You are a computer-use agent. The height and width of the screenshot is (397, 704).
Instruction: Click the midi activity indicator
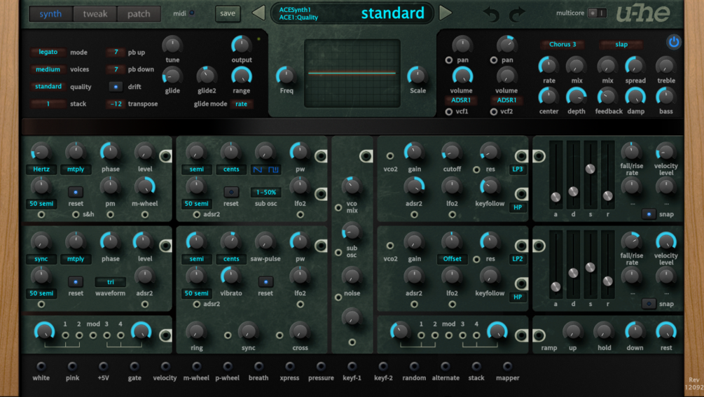[x=192, y=13]
